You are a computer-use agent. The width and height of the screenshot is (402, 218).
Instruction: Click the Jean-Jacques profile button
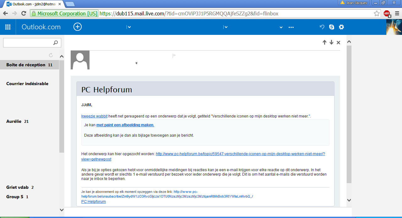(354, 3)
